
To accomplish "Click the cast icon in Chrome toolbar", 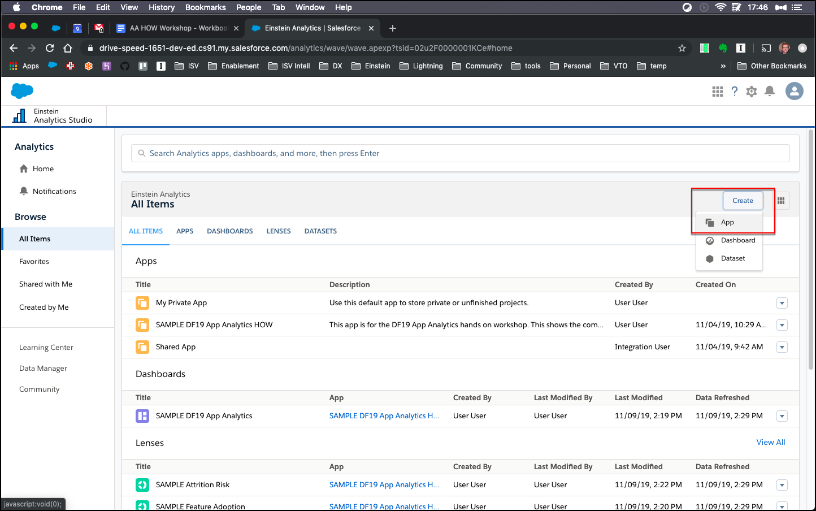I will click(x=766, y=48).
